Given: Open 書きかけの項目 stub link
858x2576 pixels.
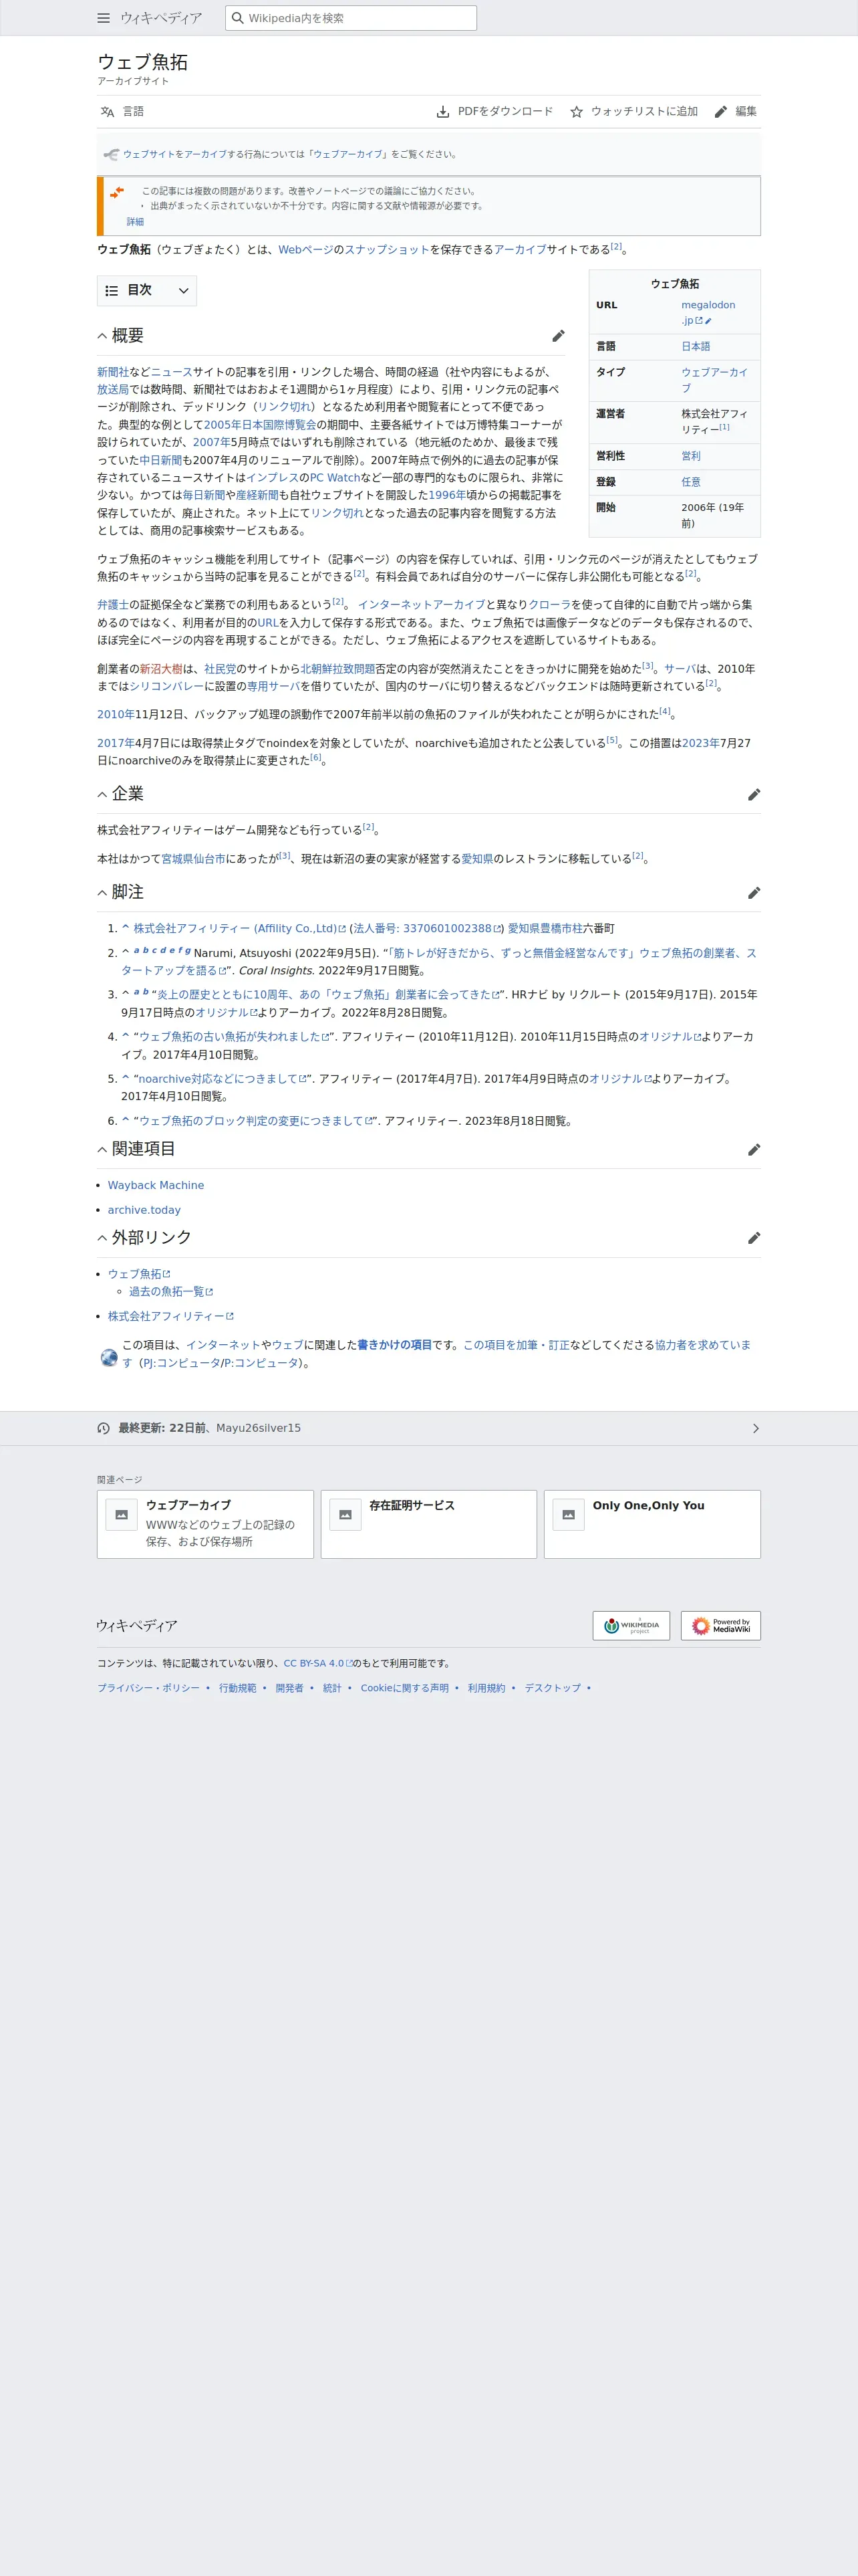Looking at the screenshot, I should (x=394, y=1345).
